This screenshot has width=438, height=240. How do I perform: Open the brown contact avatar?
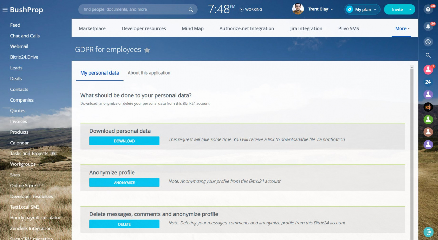tap(428, 132)
